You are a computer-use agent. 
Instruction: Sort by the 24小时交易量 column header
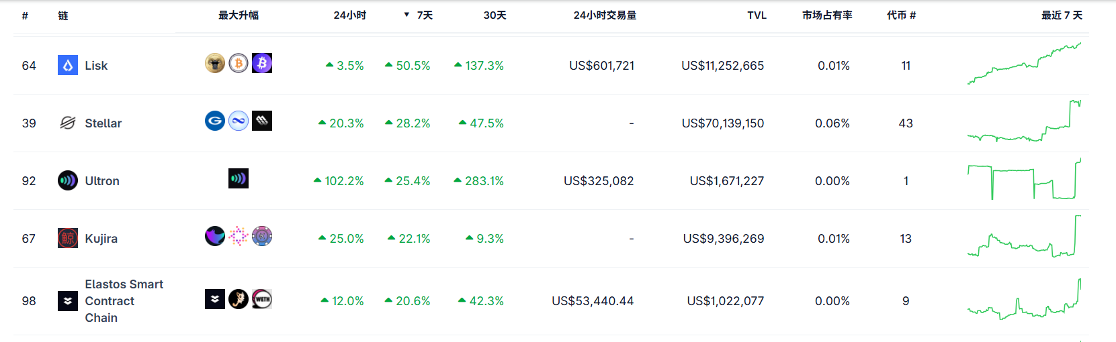point(605,15)
